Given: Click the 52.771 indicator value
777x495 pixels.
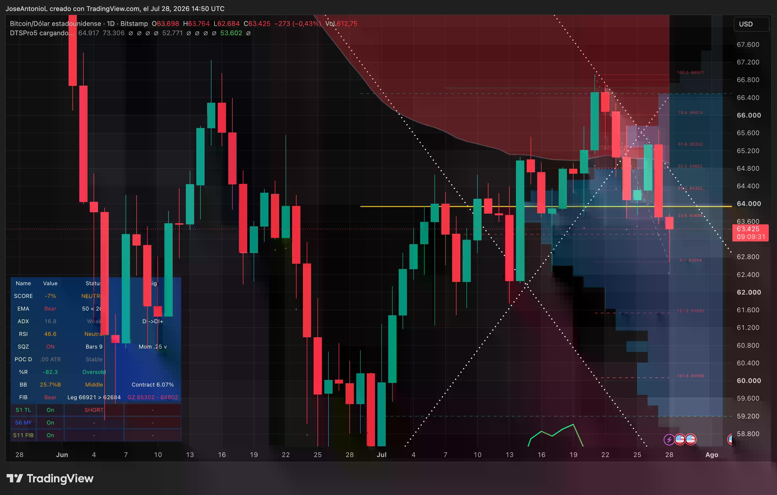Looking at the screenshot, I should (172, 33).
